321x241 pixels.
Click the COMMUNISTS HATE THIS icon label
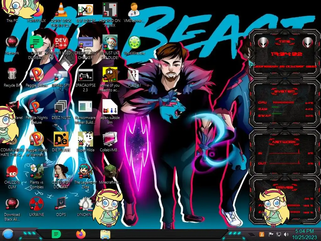(12, 152)
